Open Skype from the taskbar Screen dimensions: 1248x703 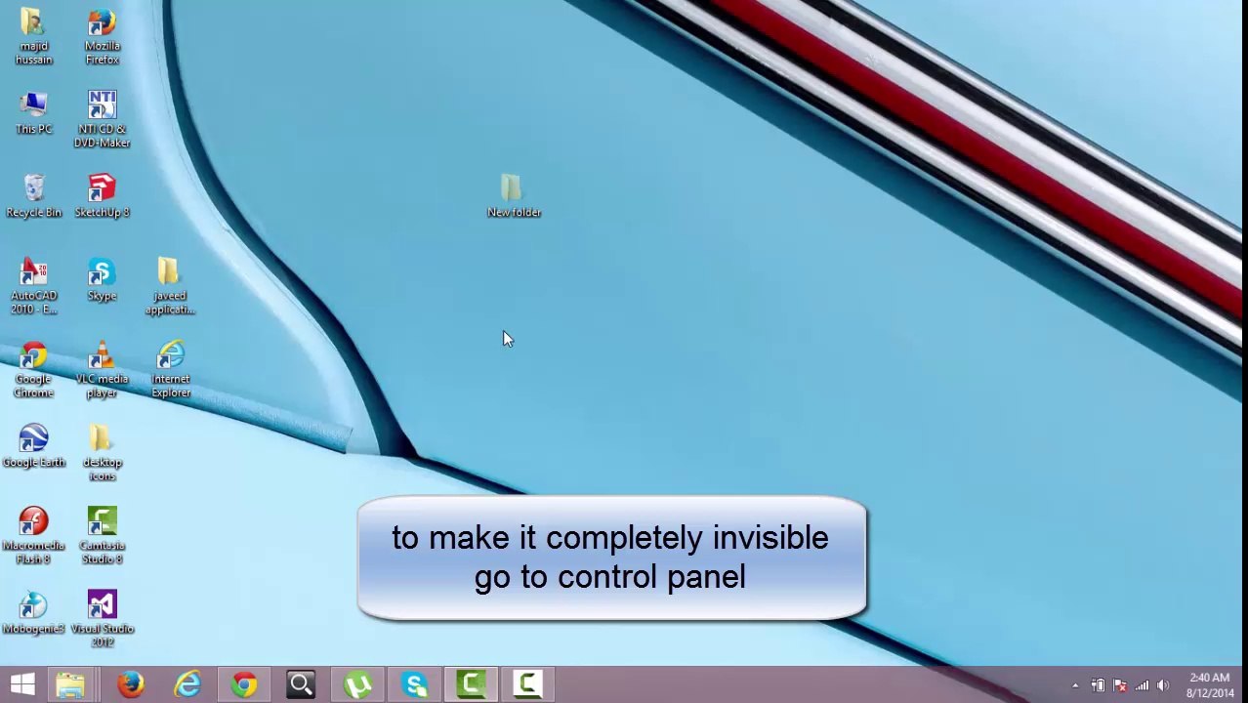pos(414,684)
